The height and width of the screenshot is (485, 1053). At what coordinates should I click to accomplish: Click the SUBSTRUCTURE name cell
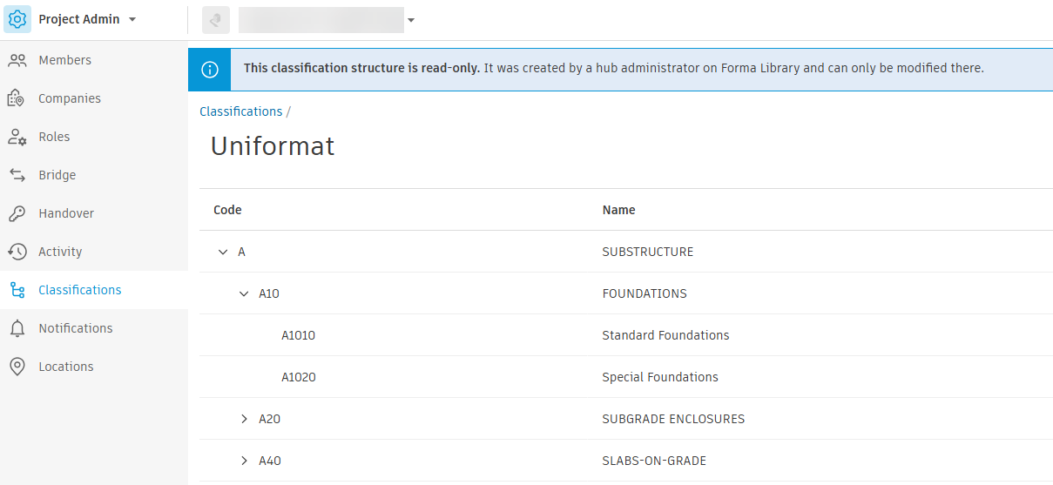click(x=648, y=252)
